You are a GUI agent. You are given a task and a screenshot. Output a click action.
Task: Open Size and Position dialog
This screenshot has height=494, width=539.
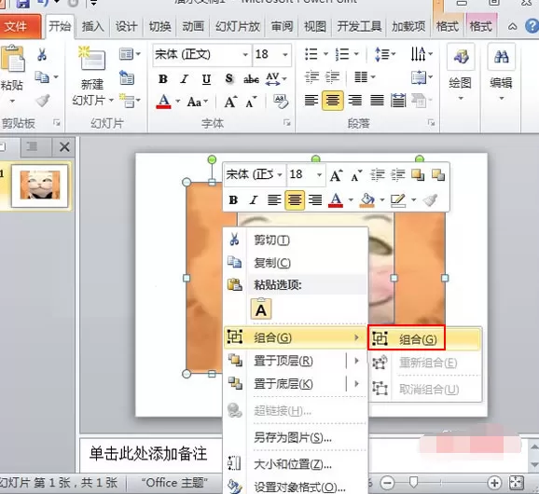click(296, 464)
